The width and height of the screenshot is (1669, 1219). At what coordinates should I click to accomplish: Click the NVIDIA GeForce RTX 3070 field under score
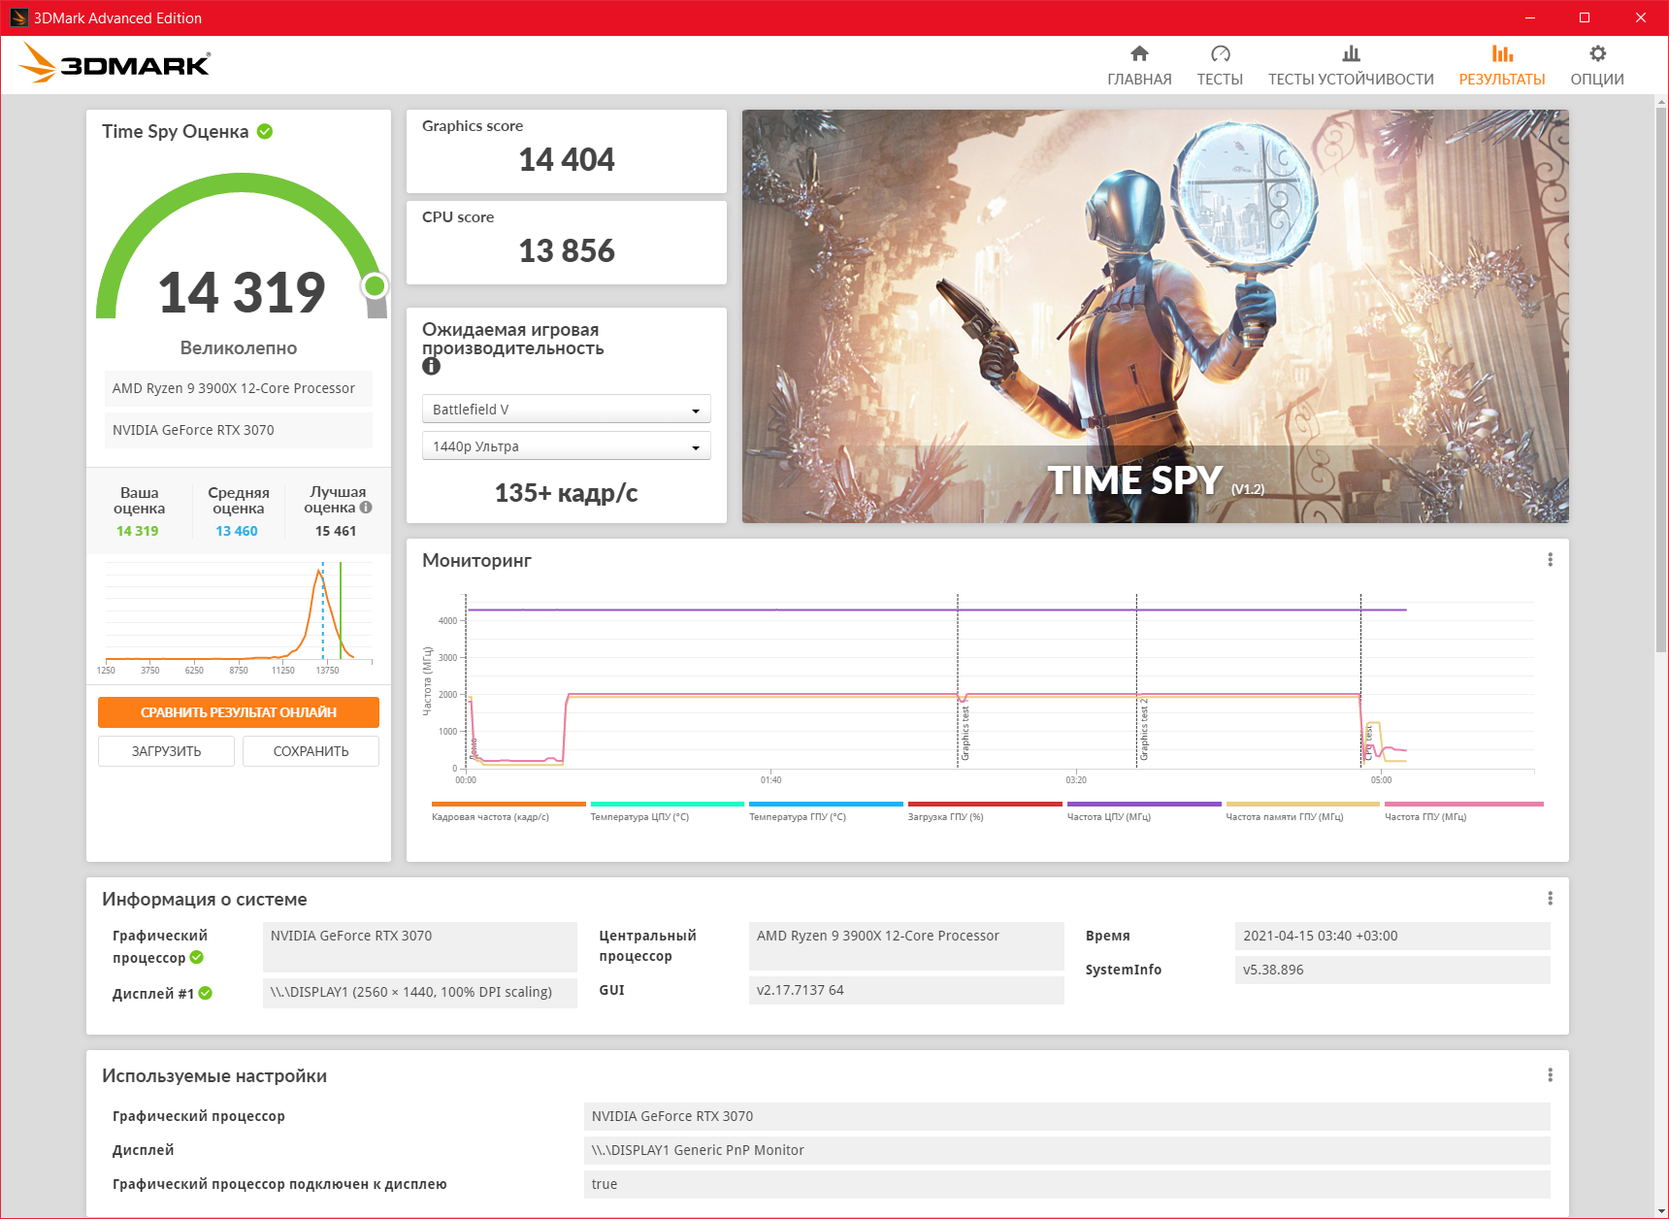pos(239,430)
